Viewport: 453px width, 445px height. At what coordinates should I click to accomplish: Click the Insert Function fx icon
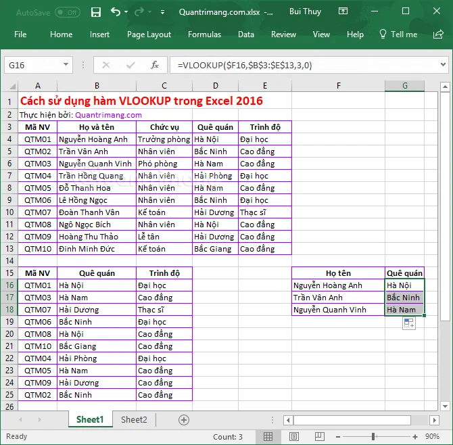pos(155,65)
